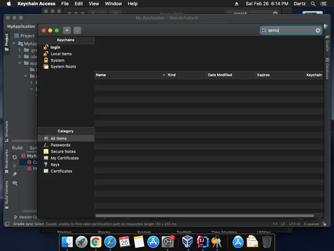Open the Trash in the Dock

pos(266,242)
